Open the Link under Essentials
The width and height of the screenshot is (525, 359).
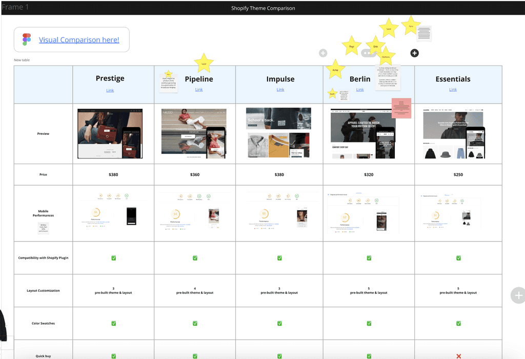[x=453, y=89]
